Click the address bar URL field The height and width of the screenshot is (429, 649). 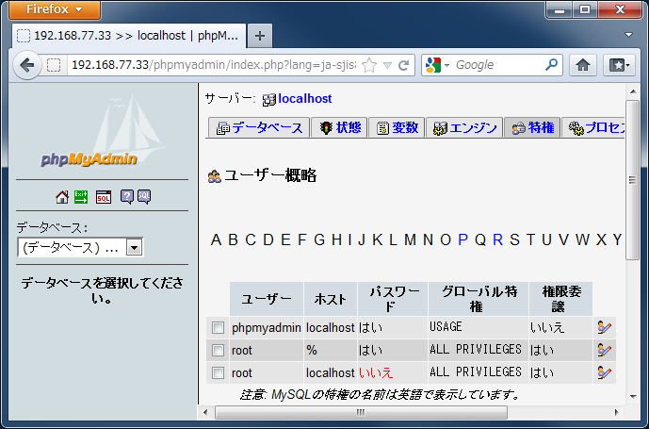tap(214, 65)
